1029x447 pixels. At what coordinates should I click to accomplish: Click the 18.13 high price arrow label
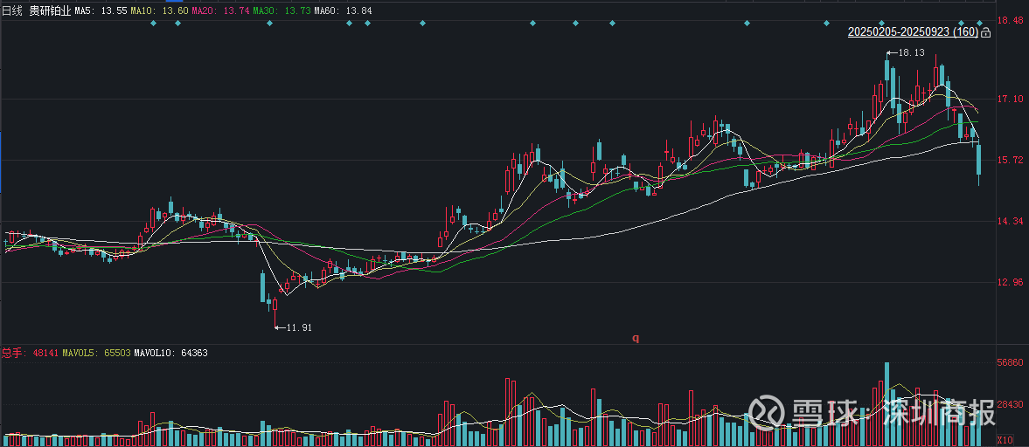[907, 53]
